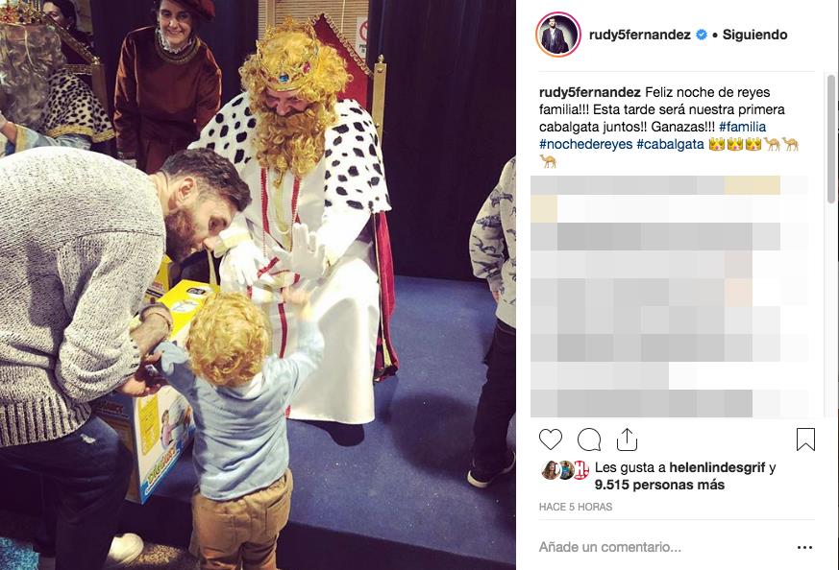
Task: Open the three-dot more options menu
Action: 804,547
